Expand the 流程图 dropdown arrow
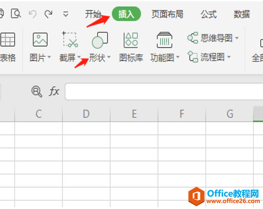 point(229,57)
